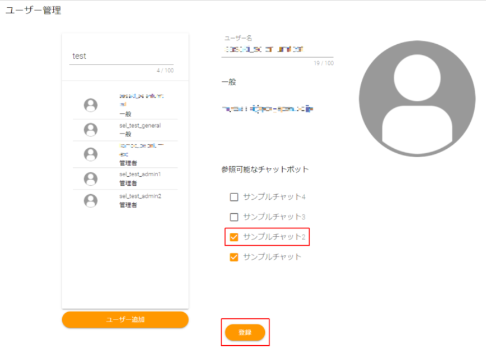Focus the search field containing "test"

121,57
